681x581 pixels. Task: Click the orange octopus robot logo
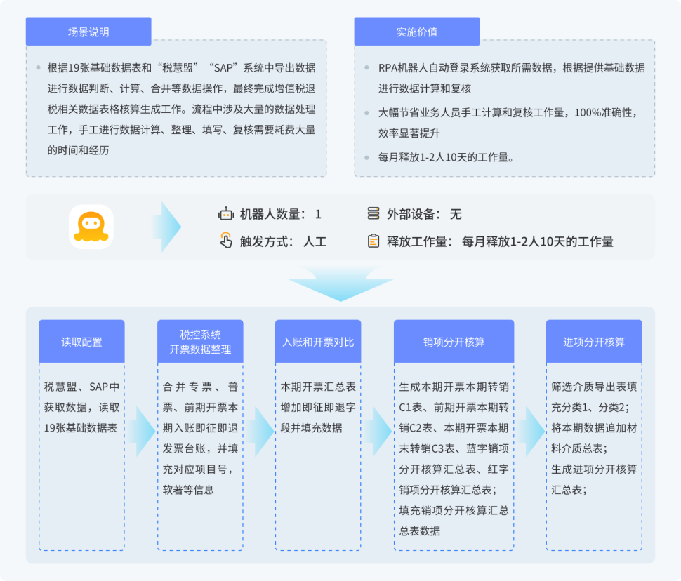[91, 227]
